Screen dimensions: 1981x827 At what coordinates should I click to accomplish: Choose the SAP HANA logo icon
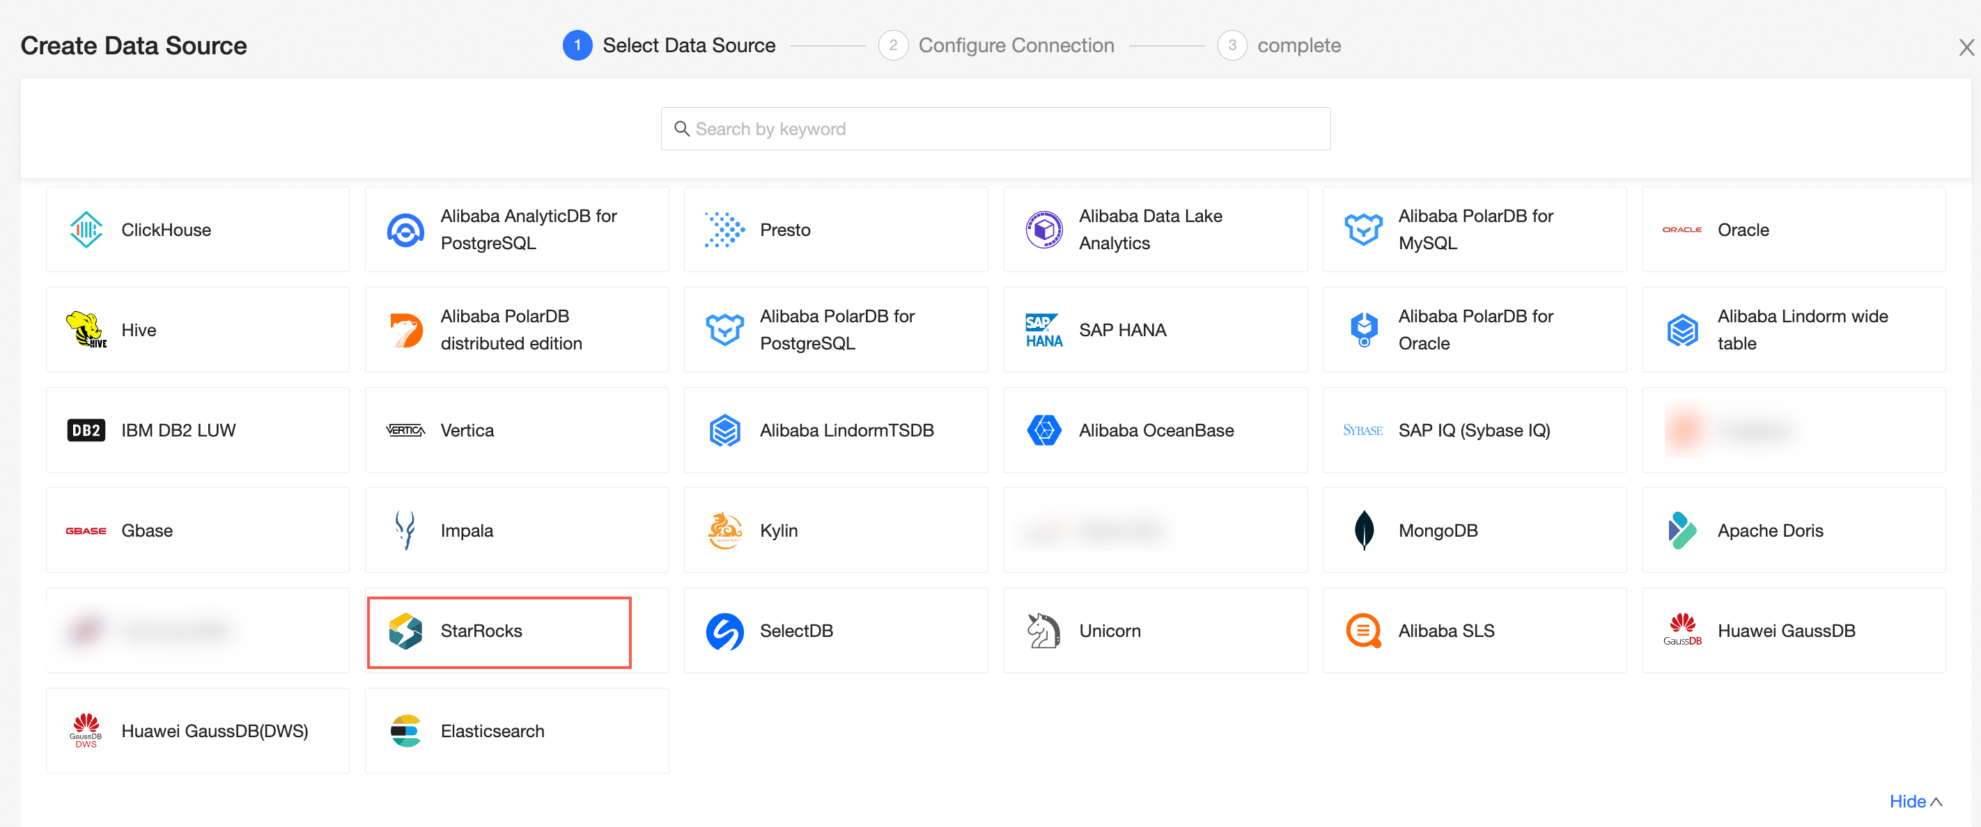coord(1043,330)
